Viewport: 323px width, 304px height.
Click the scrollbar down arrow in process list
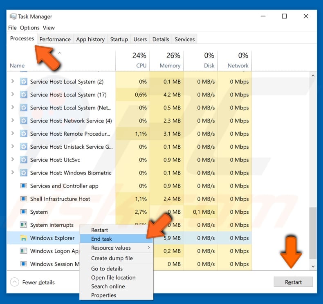(313, 266)
